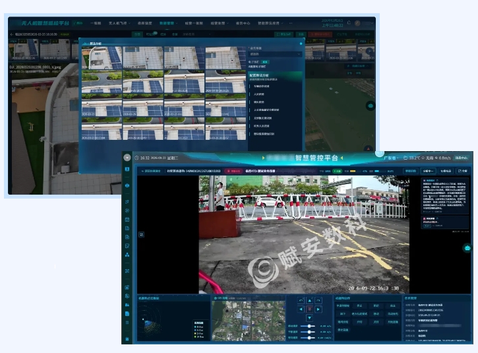Adjust the third speed slider
This screenshot has height=353, width=478.
(308, 338)
